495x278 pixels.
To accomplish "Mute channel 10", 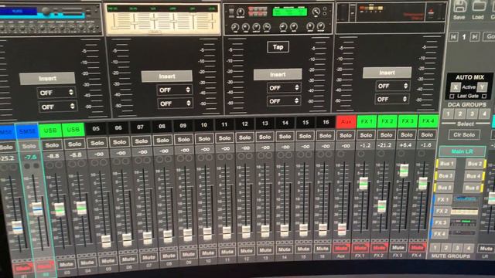I will point(208,253).
